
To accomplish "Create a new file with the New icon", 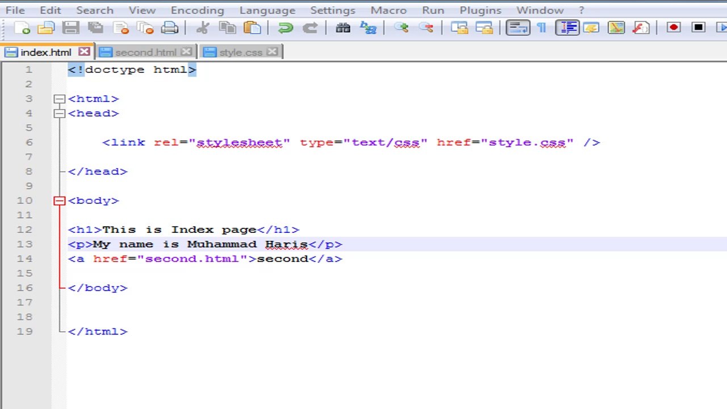I will (x=22, y=28).
